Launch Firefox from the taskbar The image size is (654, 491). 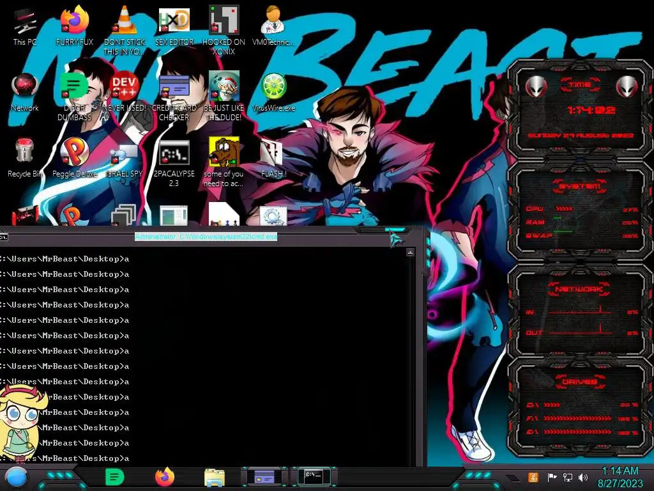(164, 477)
